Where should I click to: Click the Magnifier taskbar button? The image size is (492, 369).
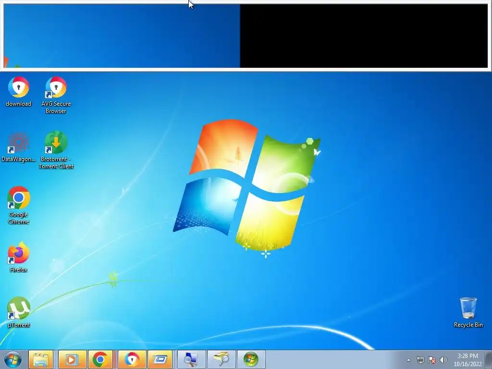coord(221,359)
